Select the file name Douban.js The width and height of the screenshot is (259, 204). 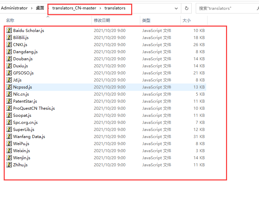[23, 59]
